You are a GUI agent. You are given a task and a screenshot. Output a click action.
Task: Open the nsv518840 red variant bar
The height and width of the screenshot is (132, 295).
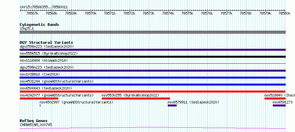point(275,99)
